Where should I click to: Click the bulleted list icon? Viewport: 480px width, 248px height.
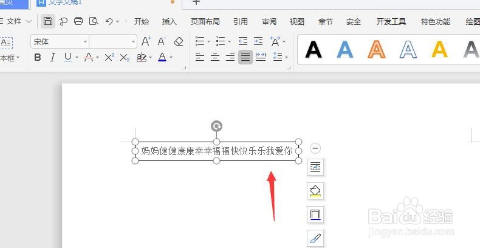[x=200, y=41]
